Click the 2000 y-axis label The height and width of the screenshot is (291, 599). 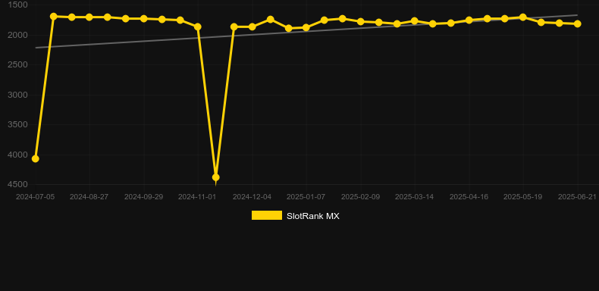click(18, 35)
